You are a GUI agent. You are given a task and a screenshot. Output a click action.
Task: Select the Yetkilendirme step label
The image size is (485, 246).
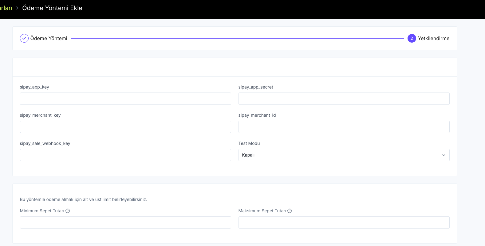434,38
